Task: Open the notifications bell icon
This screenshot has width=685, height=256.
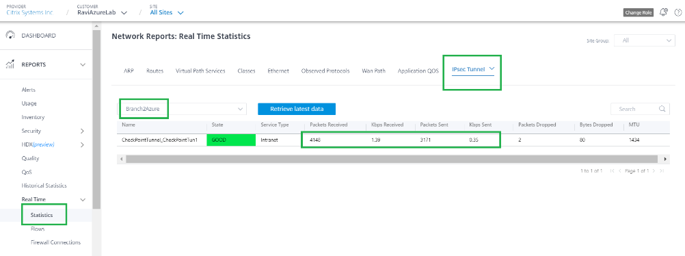Action: pos(664,12)
